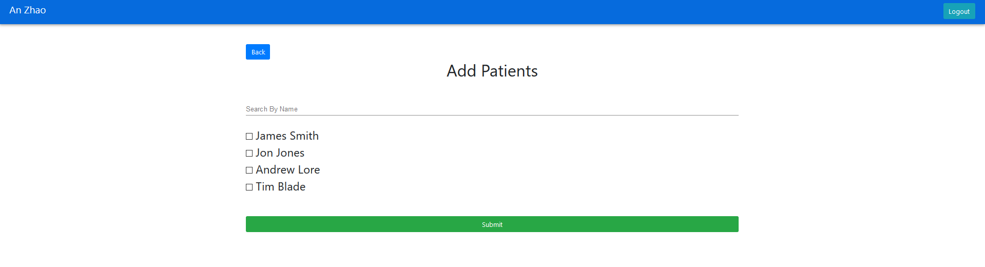Focus the Search By Name field
This screenshot has width=985, height=267.
[x=492, y=109]
